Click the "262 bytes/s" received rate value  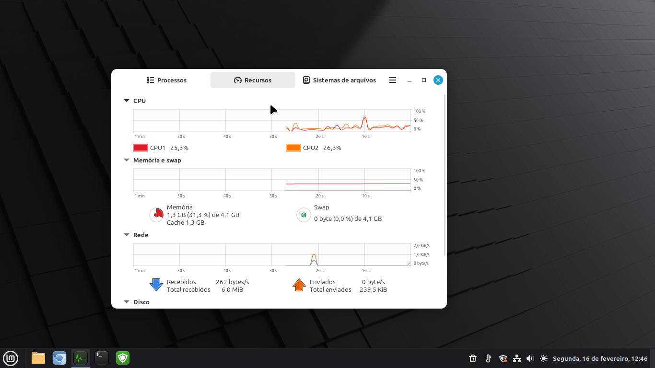pos(233,282)
